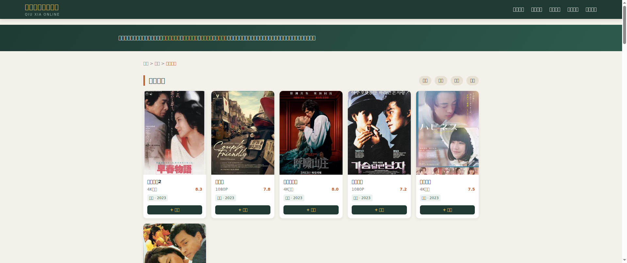The width and height of the screenshot is (627, 263).
Task: Click the "8.3" rating score
Action: tap(199, 189)
